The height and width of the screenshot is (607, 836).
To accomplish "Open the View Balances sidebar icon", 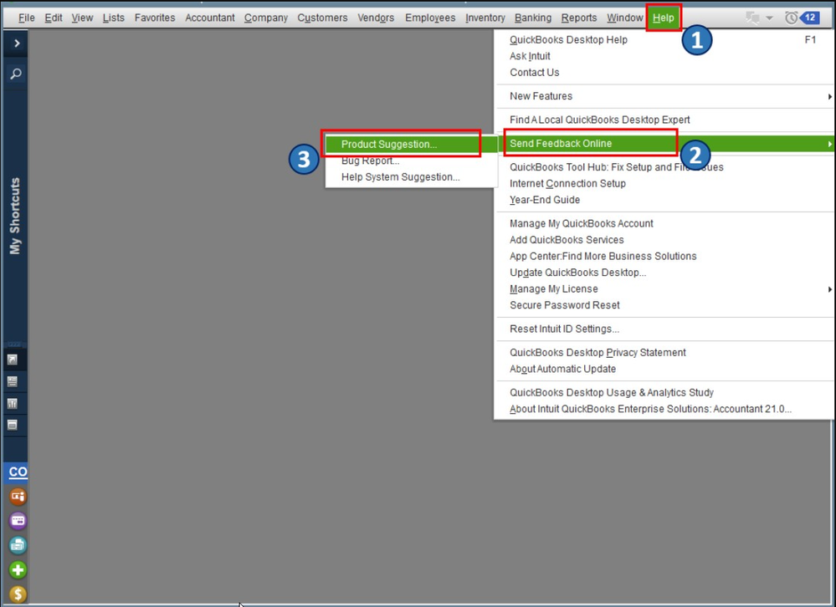I will point(13,382).
